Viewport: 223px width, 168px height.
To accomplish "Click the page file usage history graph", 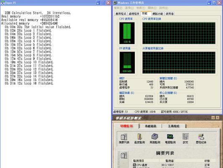I will (179, 63).
